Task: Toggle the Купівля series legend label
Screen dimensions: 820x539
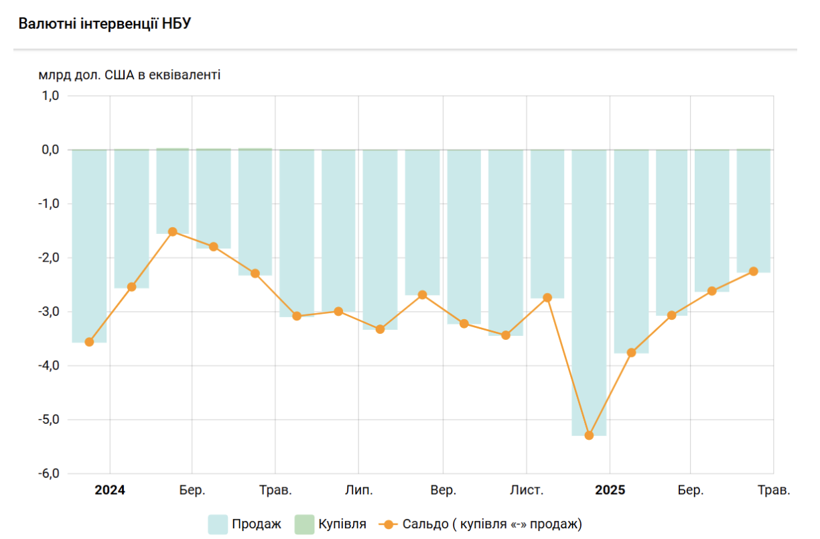Action: (342, 524)
